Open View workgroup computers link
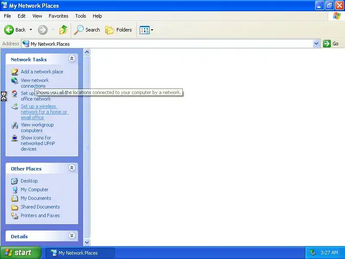The height and width of the screenshot is (259, 345). 37,127
